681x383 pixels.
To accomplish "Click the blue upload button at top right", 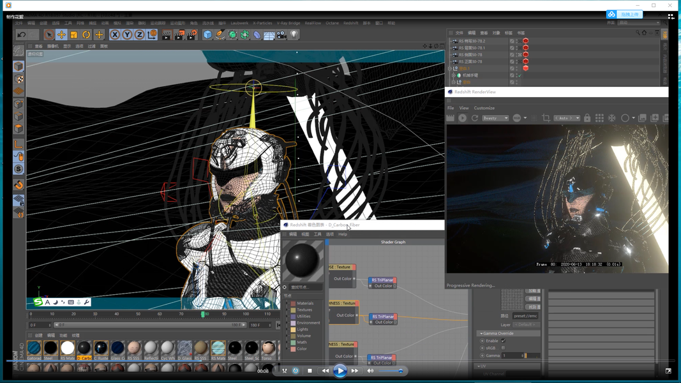I will pyautogui.click(x=625, y=14).
